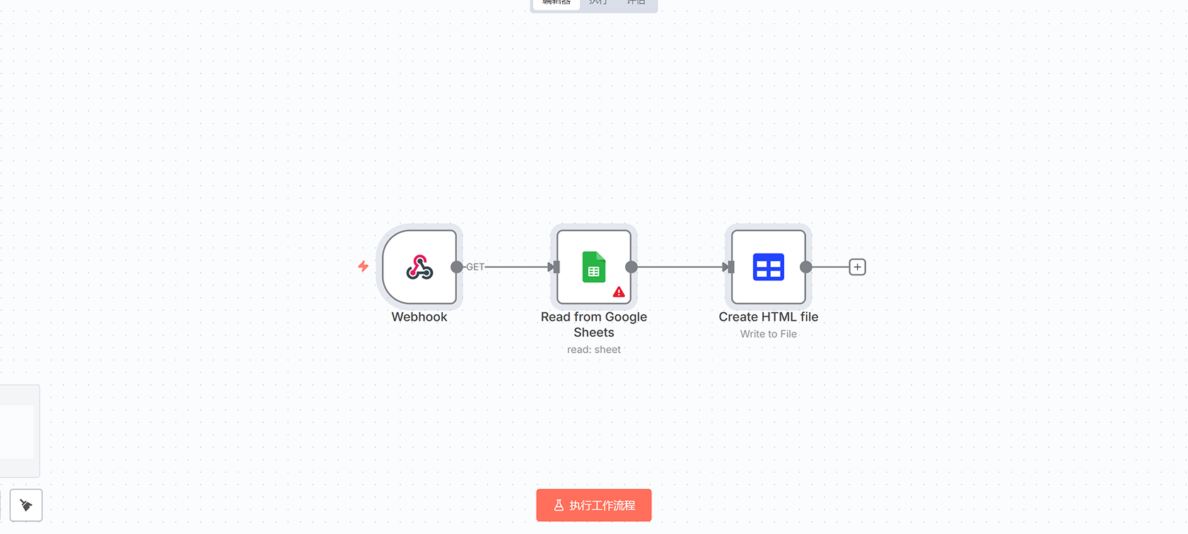Image resolution: width=1188 pixels, height=534 pixels.
Task: Switch to the 编辑器 tab
Action: [x=556, y=4]
